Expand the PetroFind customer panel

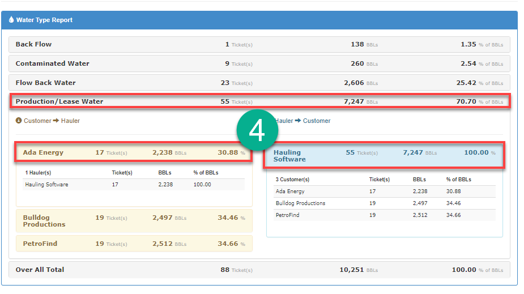(134, 244)
